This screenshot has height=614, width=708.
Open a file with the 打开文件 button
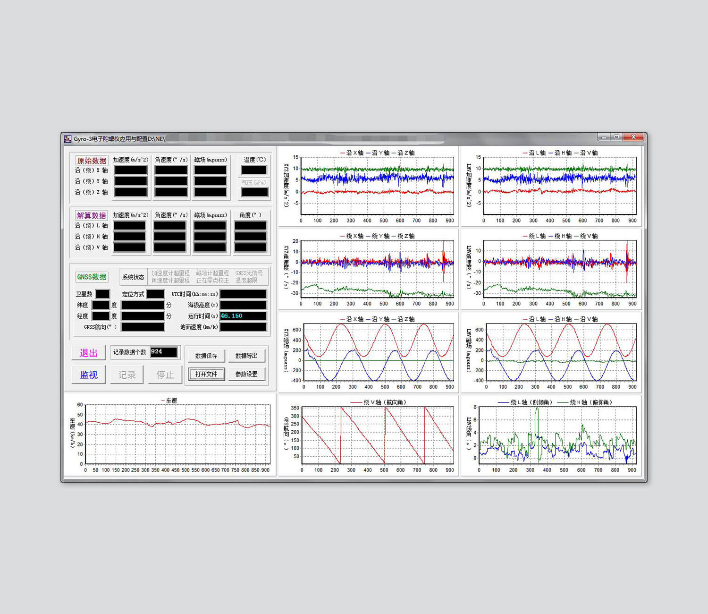[x=206, y=374]
